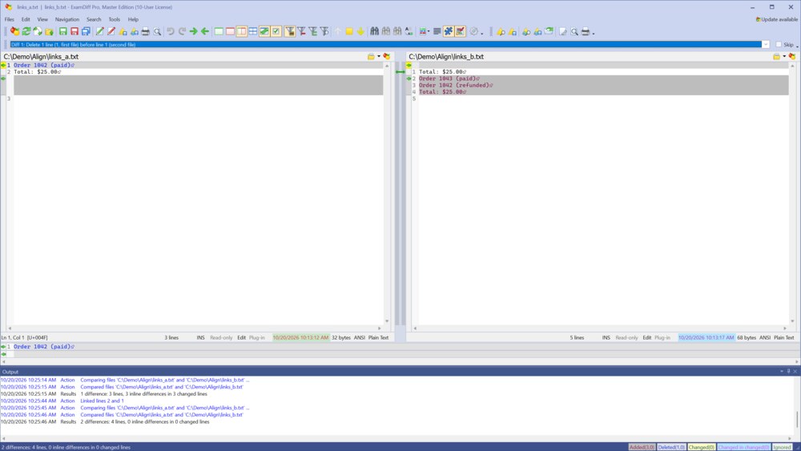Open the View menu

pyautogui.click(x=42, y=19)
